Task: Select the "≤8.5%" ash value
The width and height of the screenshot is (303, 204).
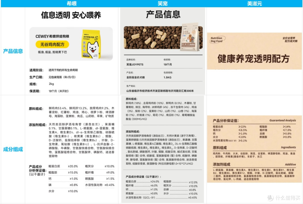Action: [x=243, y=130]
